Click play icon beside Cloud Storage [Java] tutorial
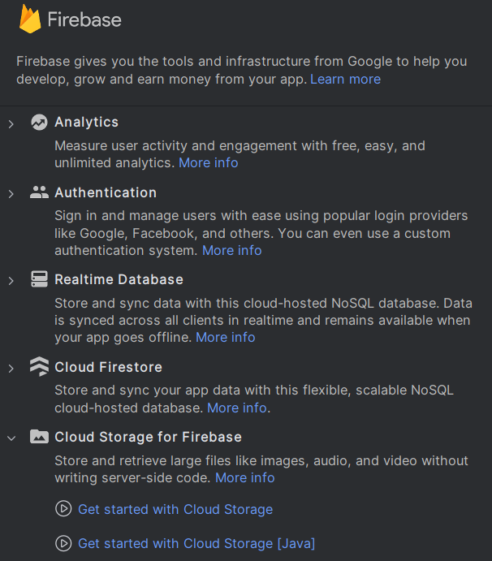Screen dimensions: 492x561 click(x=63, y=544)
